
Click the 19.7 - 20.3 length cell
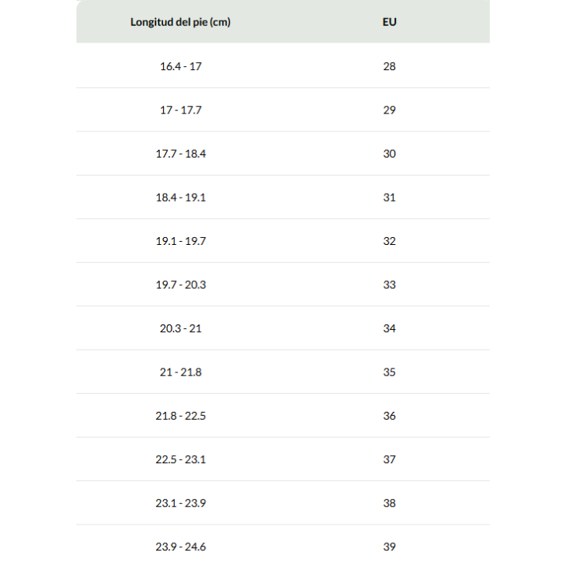click(180, 285)
